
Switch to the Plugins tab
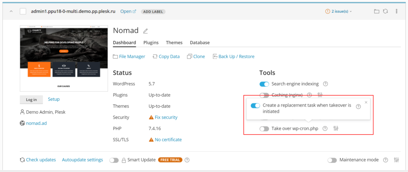click(x=151, y=43)
